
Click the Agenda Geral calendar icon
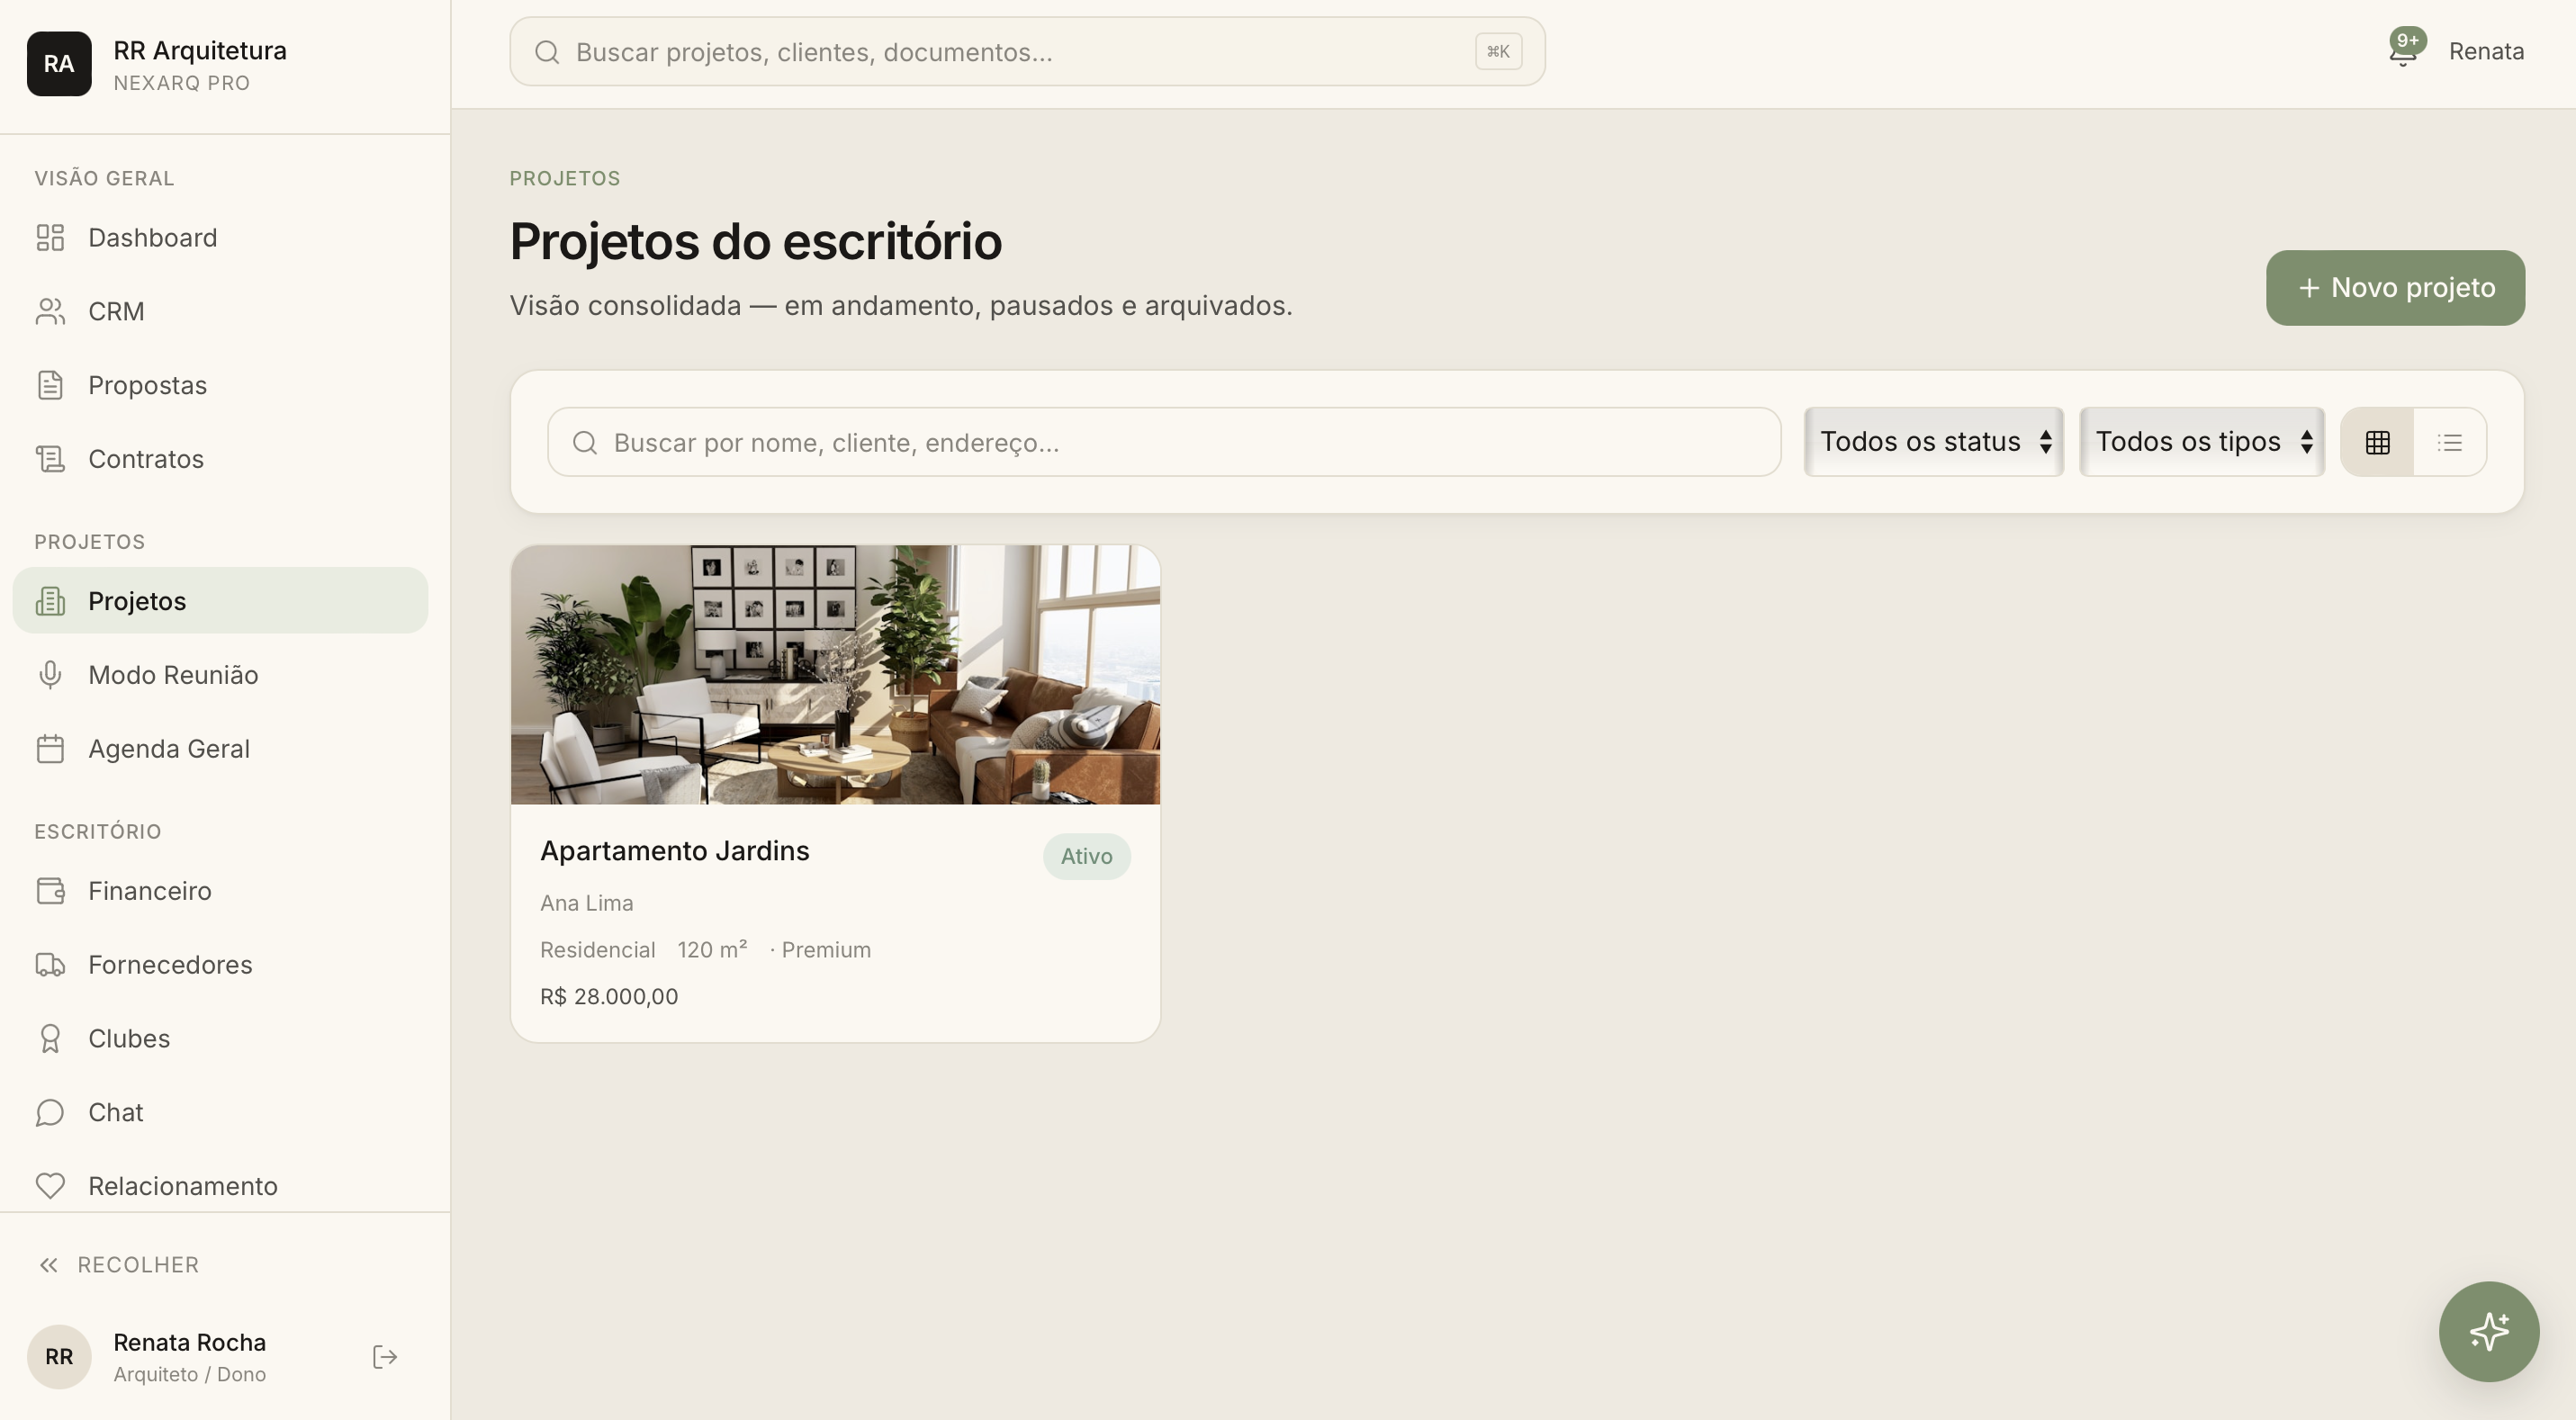(x=50, y=750)
